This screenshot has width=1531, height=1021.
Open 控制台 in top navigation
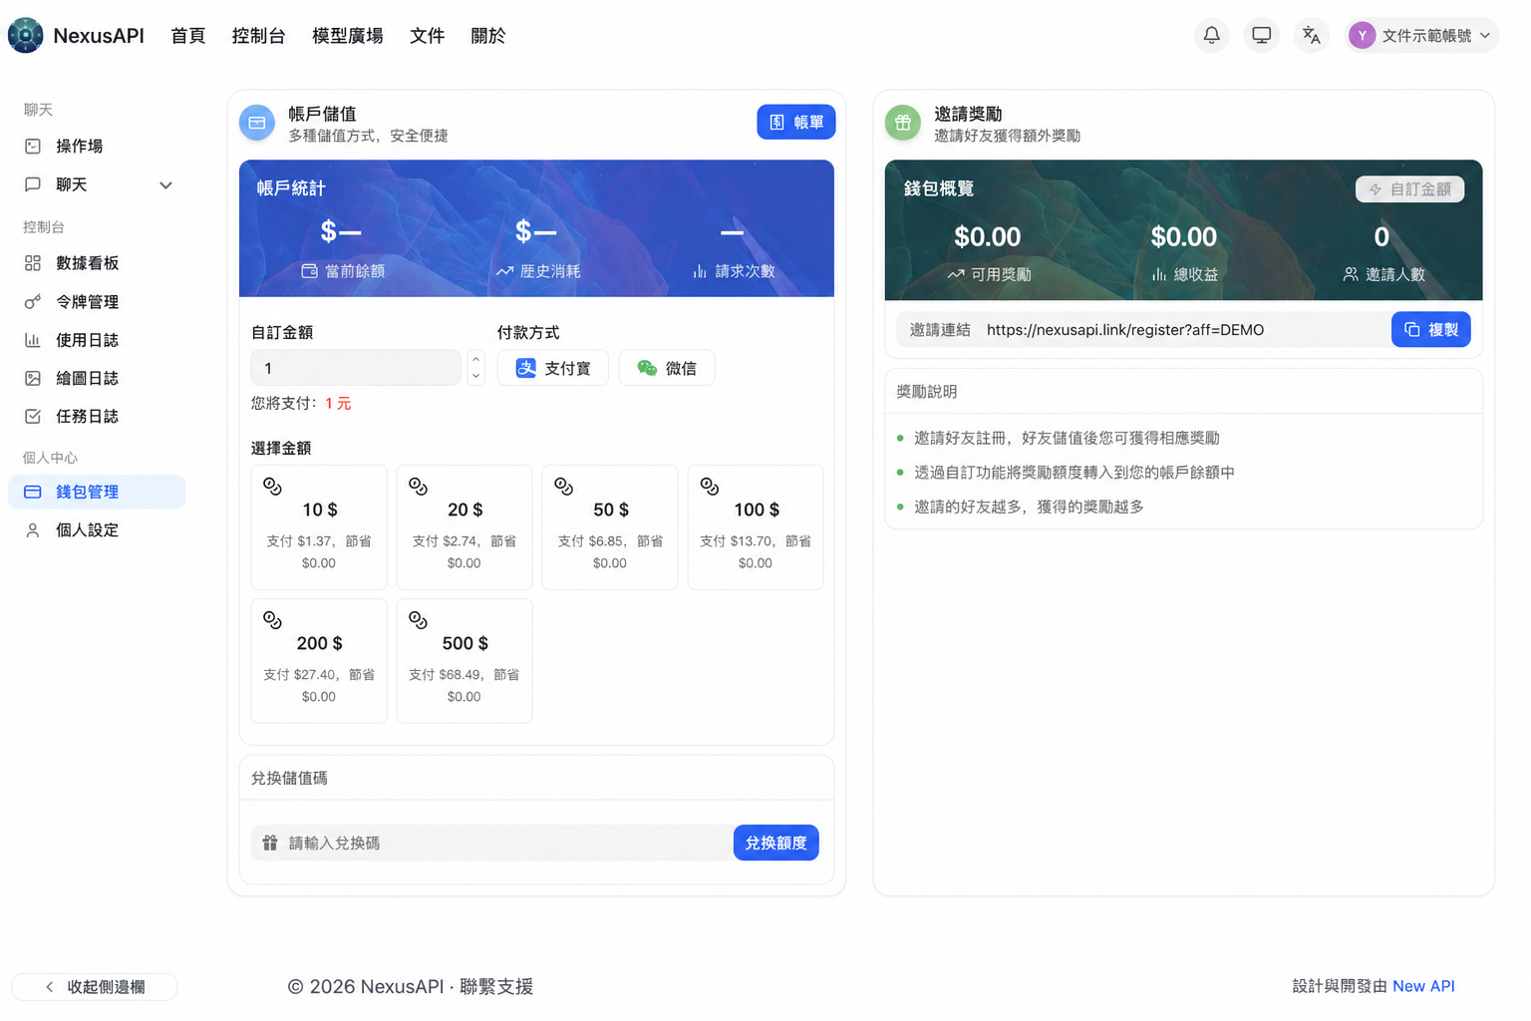pos(258,36)
